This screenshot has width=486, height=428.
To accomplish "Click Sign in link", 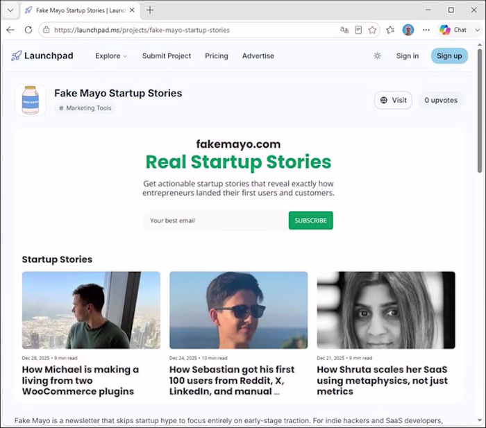I will point(408,56).
